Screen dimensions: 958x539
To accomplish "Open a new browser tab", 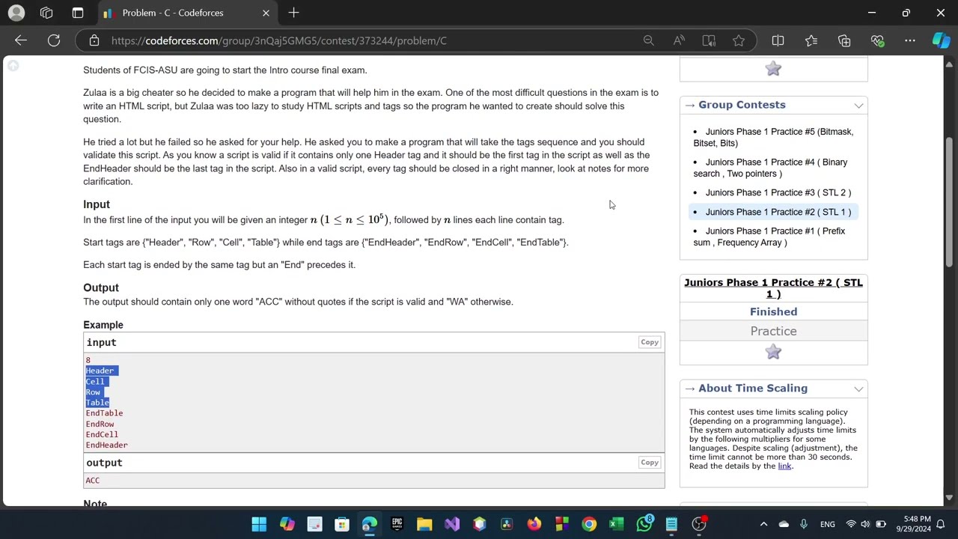I will 293,13.
